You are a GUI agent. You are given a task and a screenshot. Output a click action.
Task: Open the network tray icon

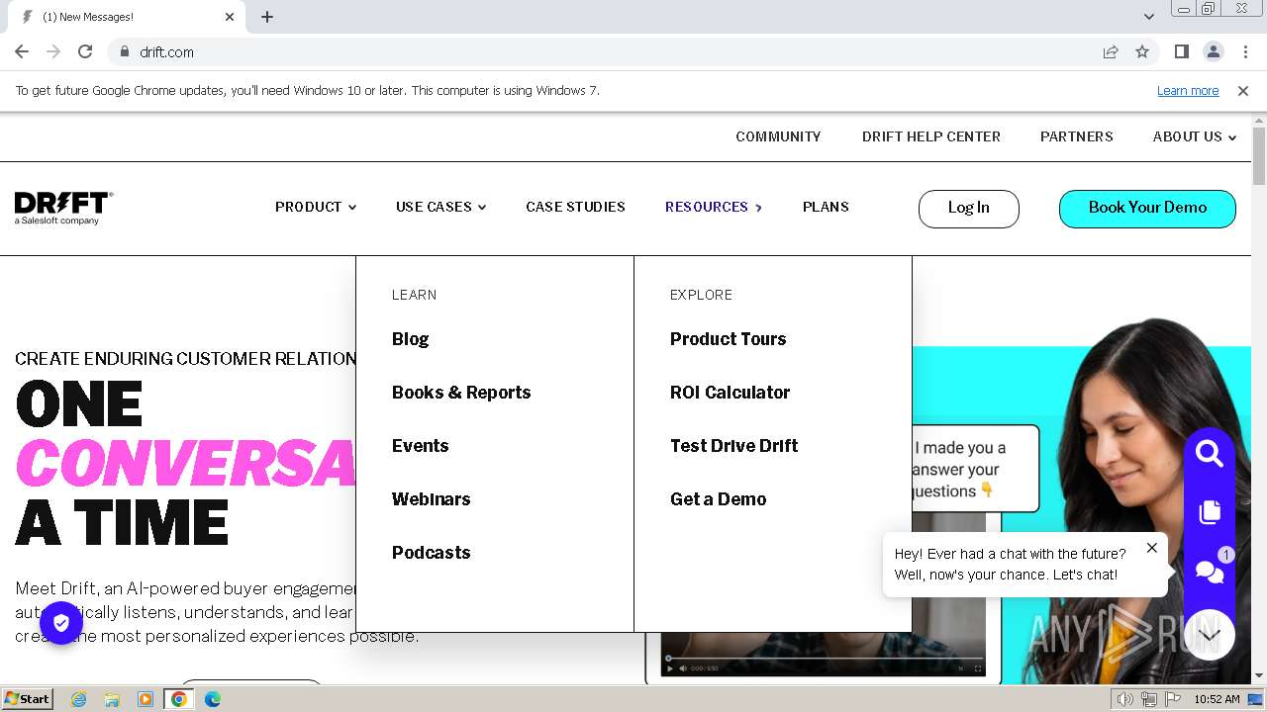click(x=1149, y=699)
